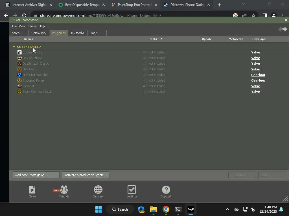Reload the page in Chrome
This screenshot has height=216, width=289.
[x=24, y=15]
